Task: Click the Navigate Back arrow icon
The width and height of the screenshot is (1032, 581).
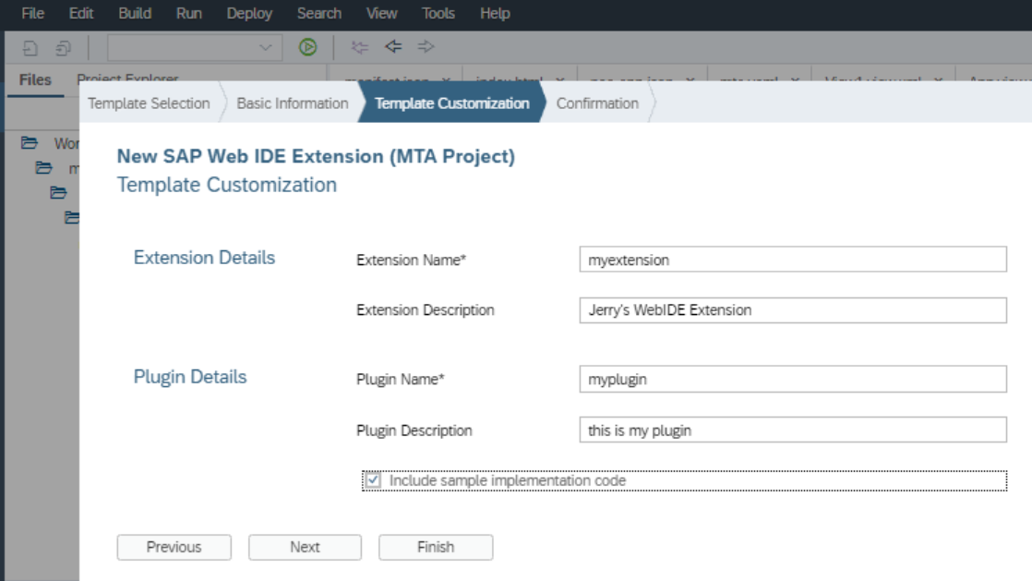Action: tap(393, 46)
